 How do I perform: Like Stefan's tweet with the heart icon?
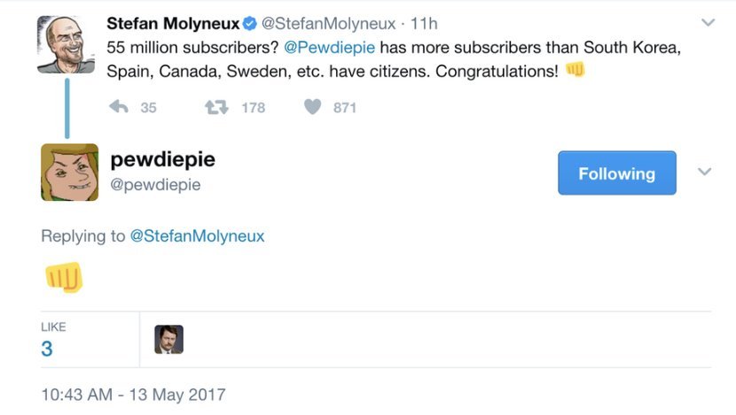coord(312,107)
